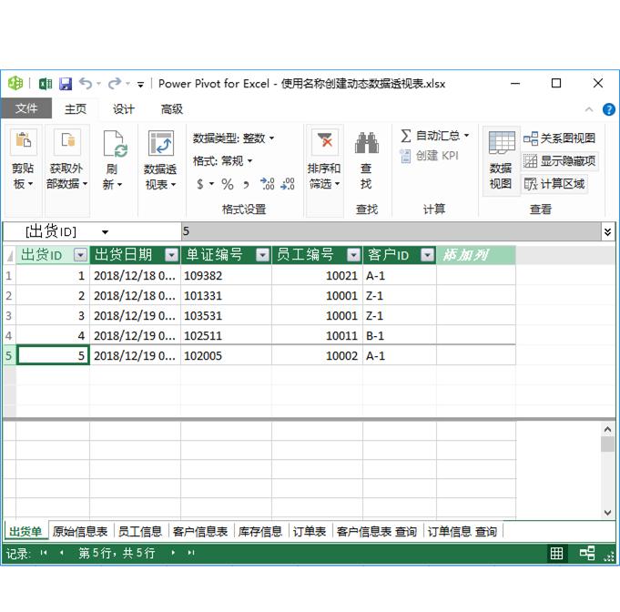Select cell 10021 in 员工编号
The image size is (620, 612).
click(317, 276)
